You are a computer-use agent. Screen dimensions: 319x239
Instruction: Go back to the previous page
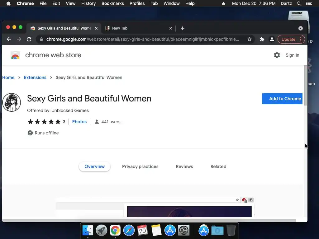click(9, 39)
